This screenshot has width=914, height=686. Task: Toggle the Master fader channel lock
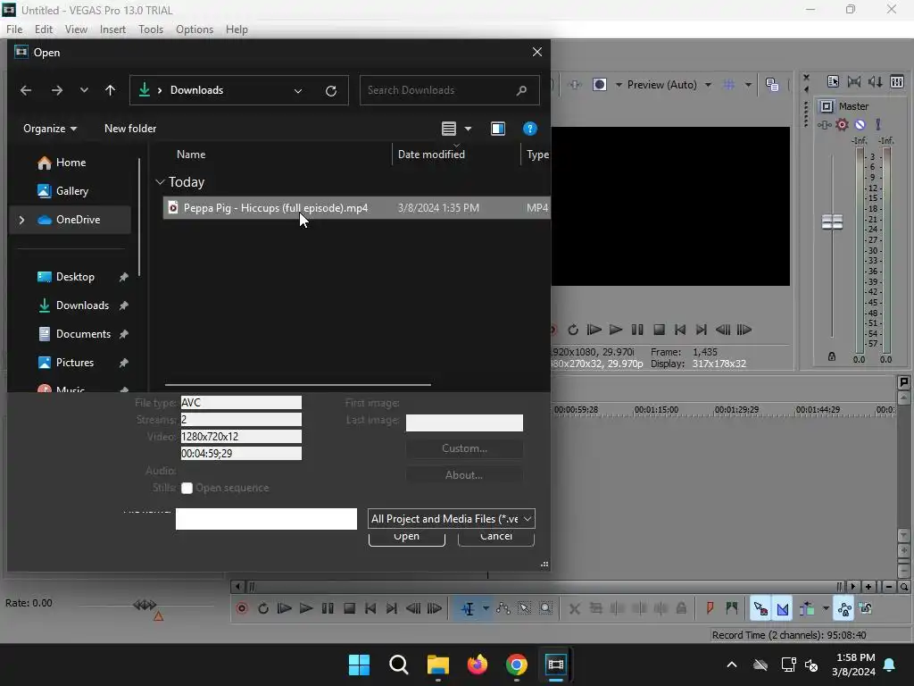(x=832, y=356)
